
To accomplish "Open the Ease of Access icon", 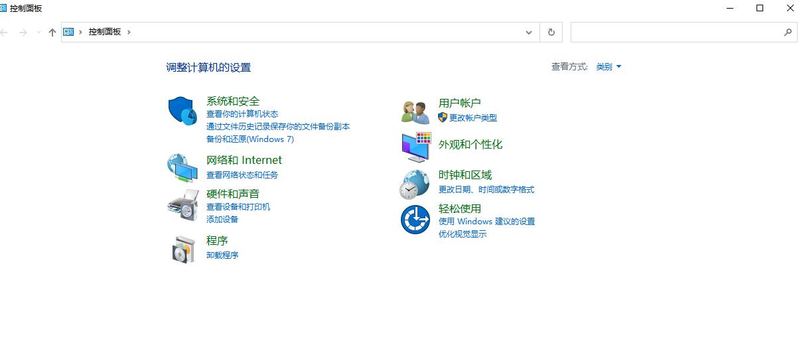I will click(x=415, y=220).
